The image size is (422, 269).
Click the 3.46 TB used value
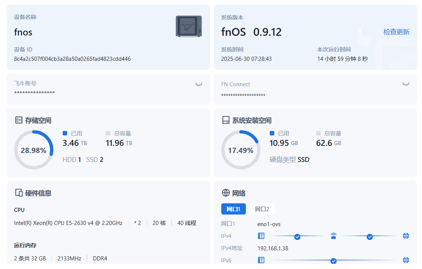coord(75,143)
